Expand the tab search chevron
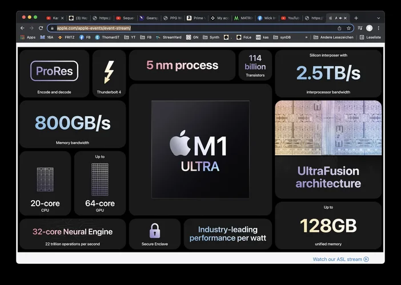 click(379, 18)
